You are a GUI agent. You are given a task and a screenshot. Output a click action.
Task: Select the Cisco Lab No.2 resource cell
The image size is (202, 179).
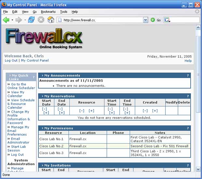click(53, 146)
